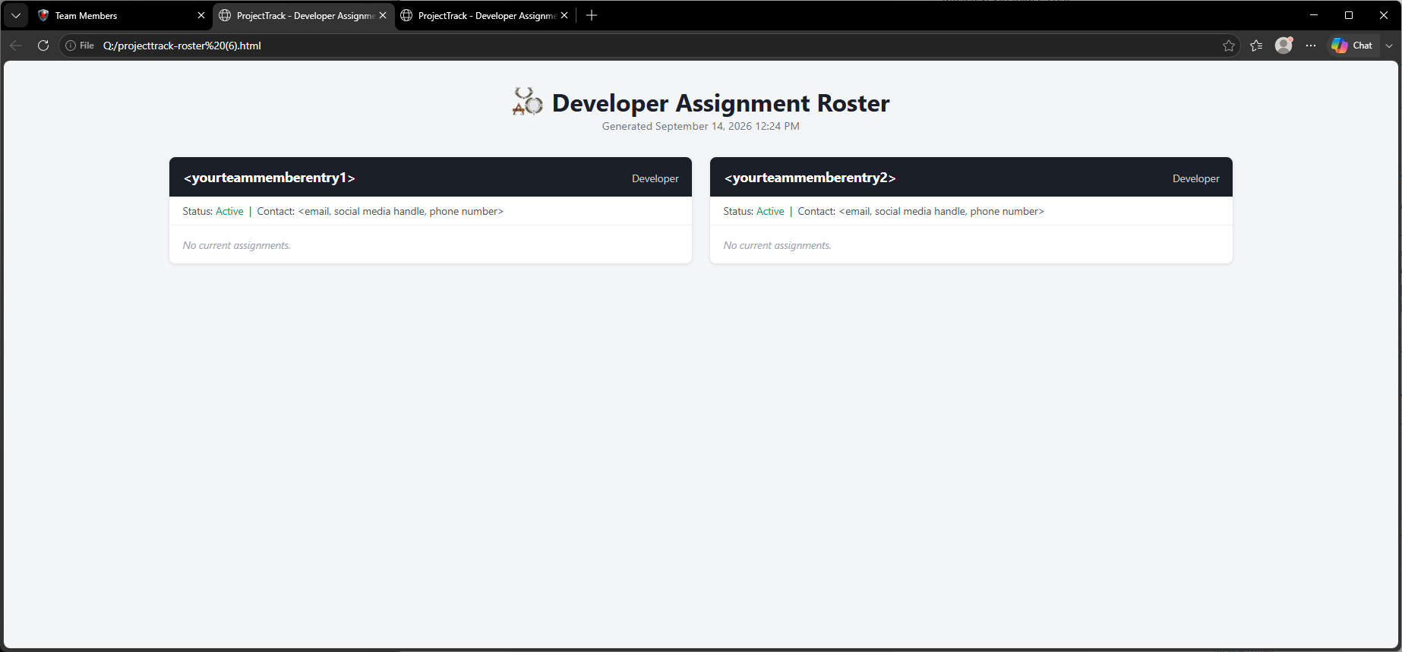Open Copilot Chat button

point(1353,46)
